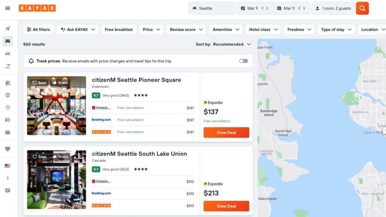Open saved items via the heart icon
This screenshot has height=217, width=386.
coord(8,149)
